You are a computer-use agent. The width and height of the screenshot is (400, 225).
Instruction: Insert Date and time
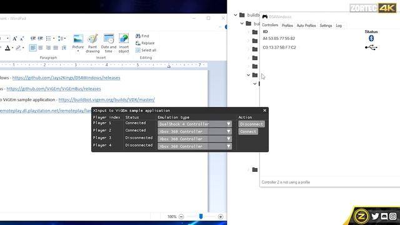tap(109, 43)
